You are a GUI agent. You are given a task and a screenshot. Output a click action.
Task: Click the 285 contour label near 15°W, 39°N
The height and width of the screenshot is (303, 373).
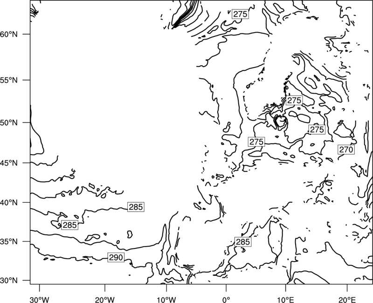tap(136, 207)
